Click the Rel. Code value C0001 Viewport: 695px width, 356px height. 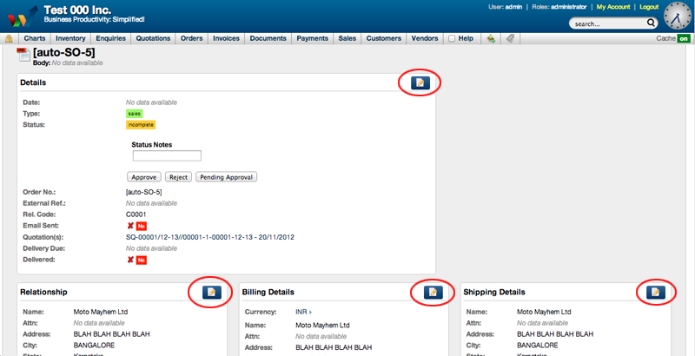point(136,214)
